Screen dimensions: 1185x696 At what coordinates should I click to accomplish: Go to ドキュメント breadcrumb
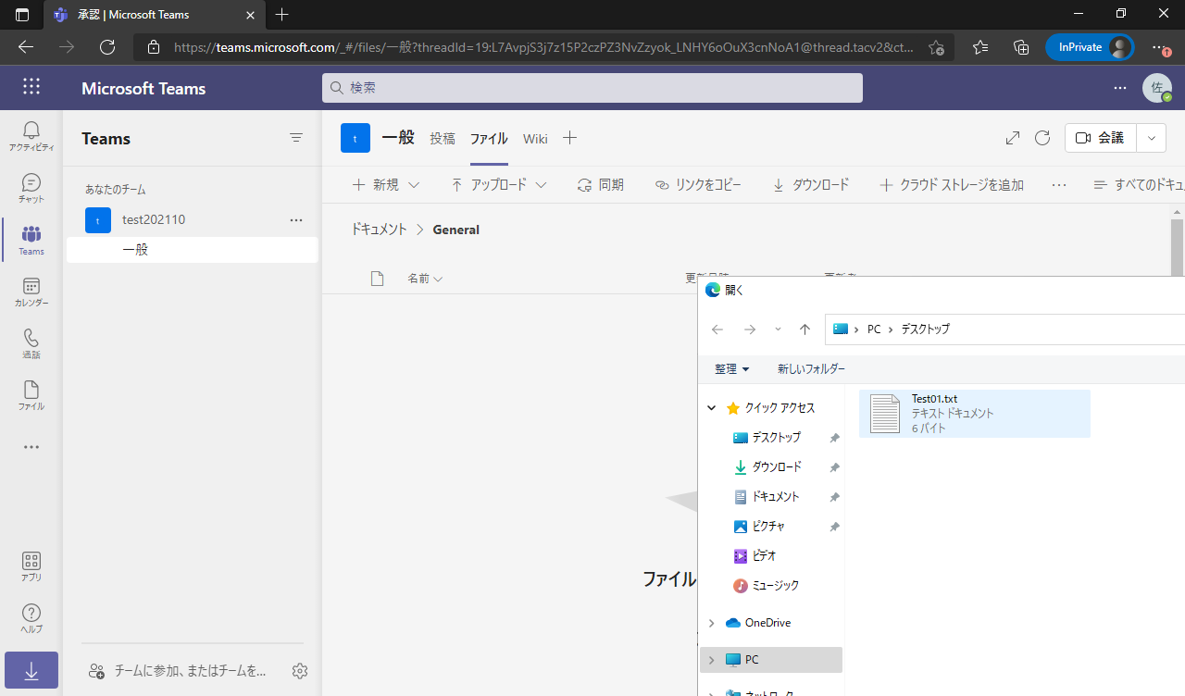(379, 230)
